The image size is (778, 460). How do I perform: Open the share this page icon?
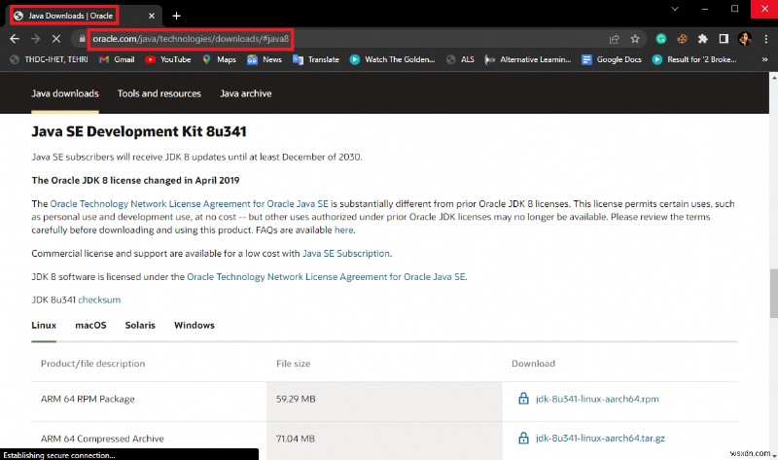(x=614, y=39)
